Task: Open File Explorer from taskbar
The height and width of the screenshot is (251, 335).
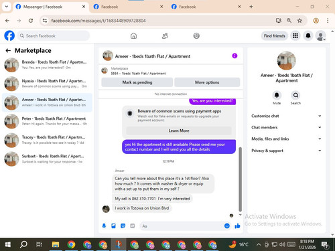Action: (x=55, y=245)
